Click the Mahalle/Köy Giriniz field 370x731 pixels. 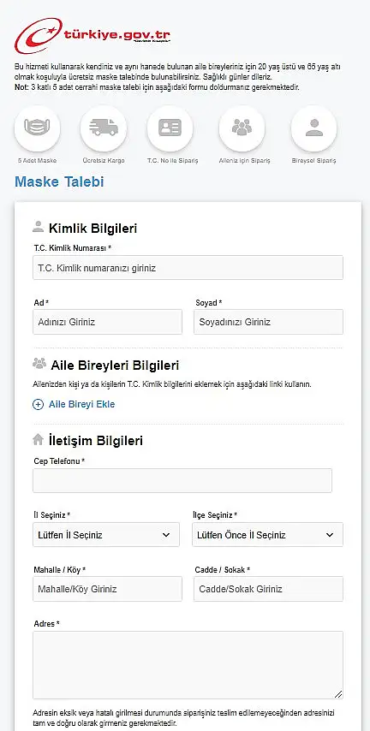point(107,589)
